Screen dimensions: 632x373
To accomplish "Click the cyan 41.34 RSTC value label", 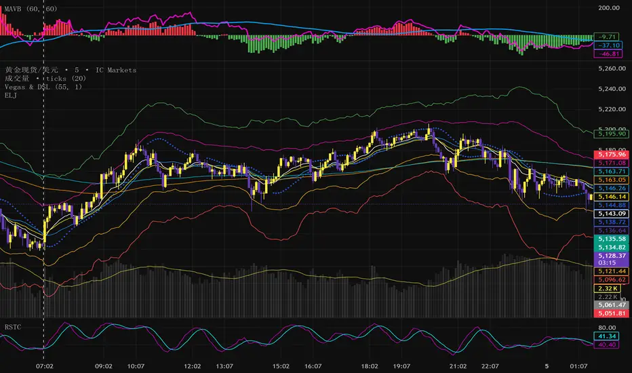I will [606, 336].
